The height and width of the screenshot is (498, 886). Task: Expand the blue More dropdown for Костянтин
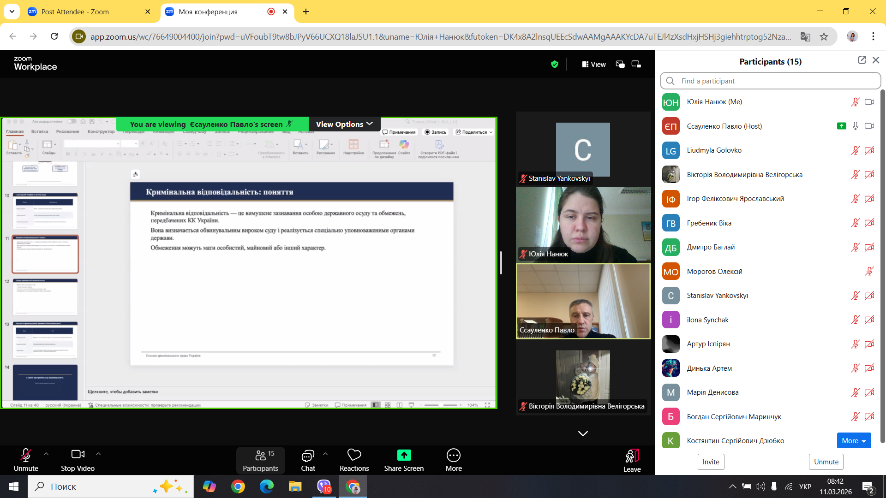[854, 440]
